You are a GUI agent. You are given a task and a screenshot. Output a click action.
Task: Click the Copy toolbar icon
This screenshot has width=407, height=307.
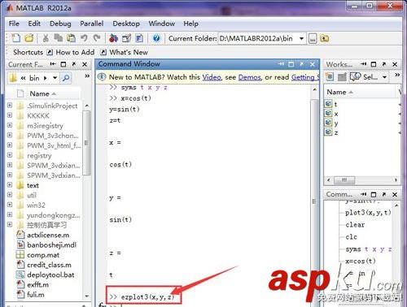(x=58, y=38)
